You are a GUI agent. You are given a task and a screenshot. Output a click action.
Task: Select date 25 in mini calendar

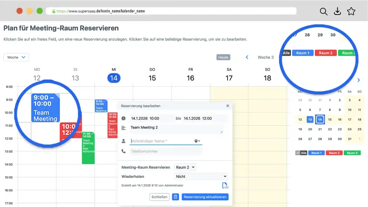[359, 129]
